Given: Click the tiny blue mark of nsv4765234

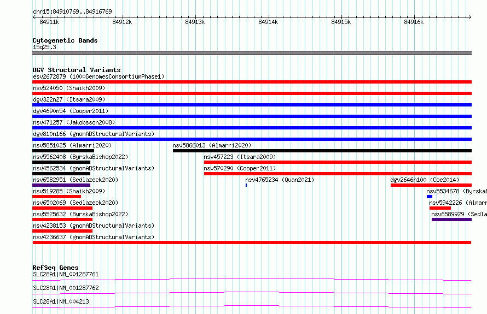Looking at the screenshot, I should [x=246, y=185].
